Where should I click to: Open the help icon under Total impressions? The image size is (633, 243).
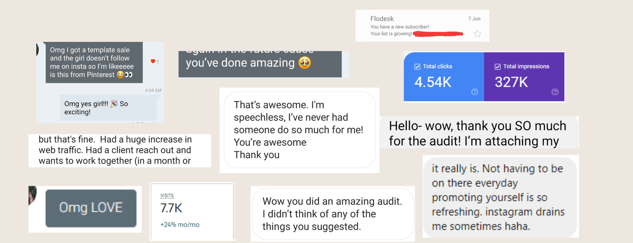point(555,92)
